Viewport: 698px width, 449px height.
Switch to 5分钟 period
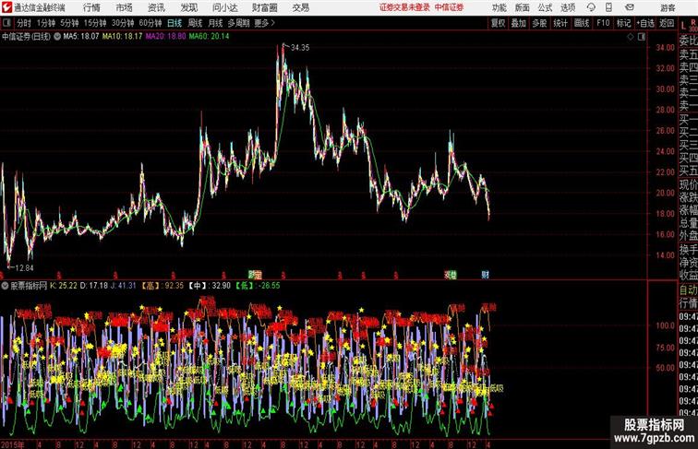69,23
